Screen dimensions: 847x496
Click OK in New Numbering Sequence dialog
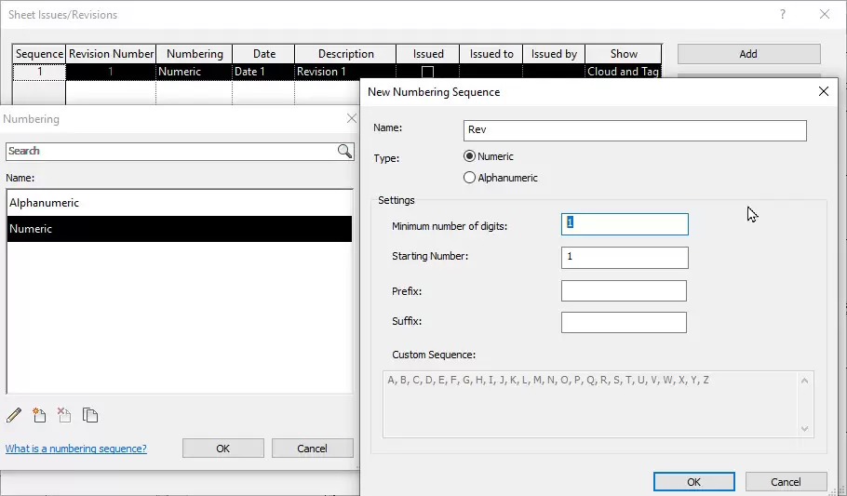693,482
